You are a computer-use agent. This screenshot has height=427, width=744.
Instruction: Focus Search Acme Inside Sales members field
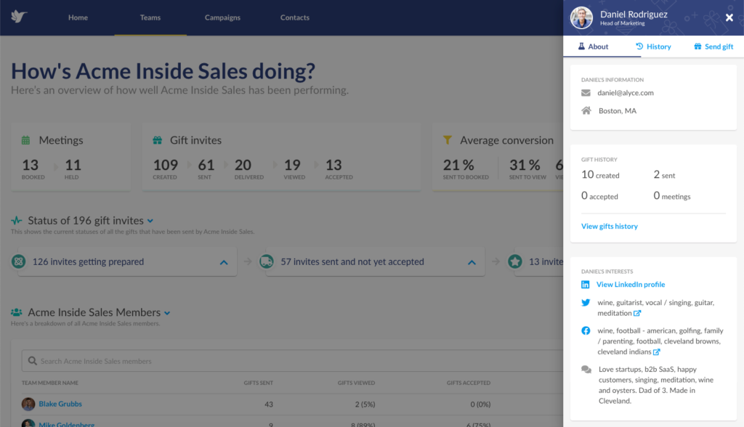292,361
